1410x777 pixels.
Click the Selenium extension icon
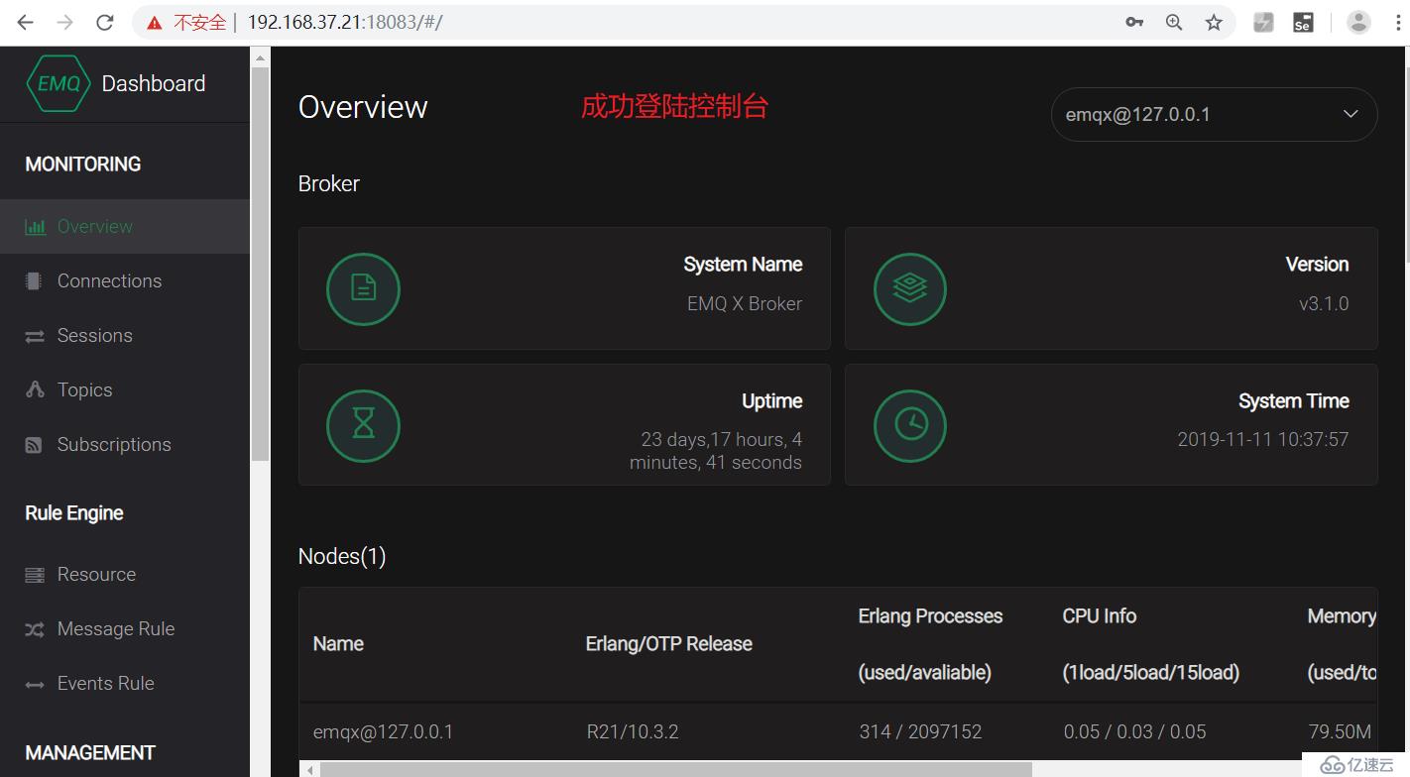tap(1303, 22)
